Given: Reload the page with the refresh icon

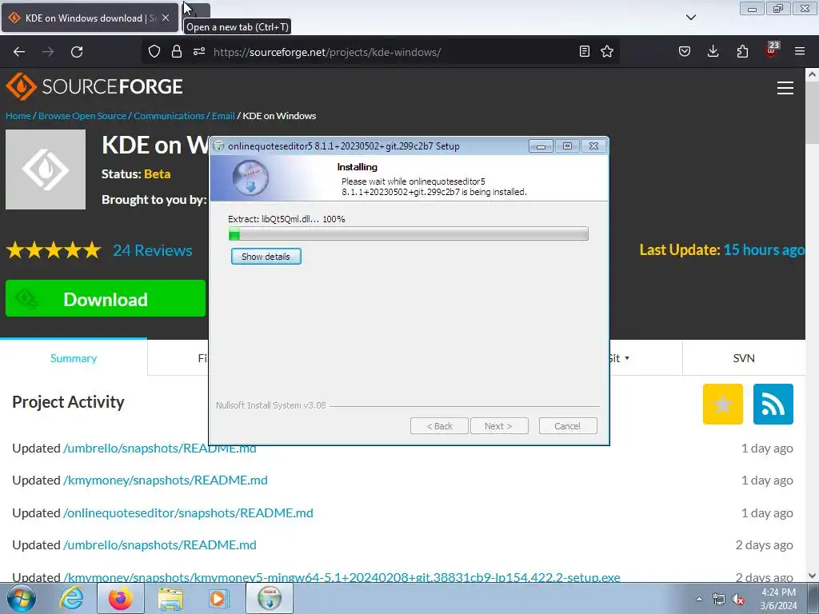Looking at the screenshot, I should click(77, 52).
